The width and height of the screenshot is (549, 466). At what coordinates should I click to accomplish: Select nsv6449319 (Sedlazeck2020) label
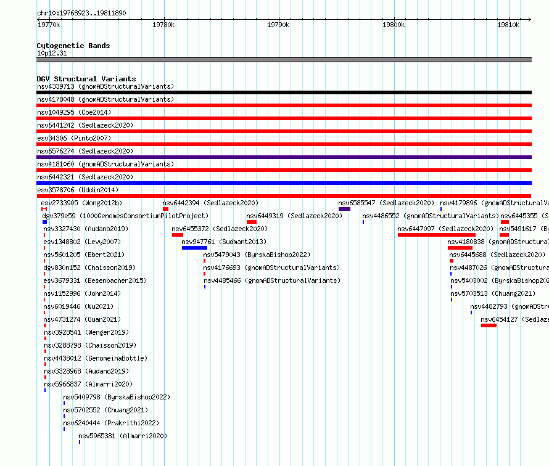[x=294, y=216]
